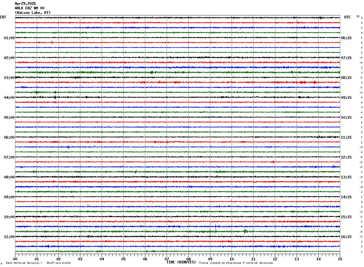Screen dimensions: 364x267
Task: Click the location label '(Watson Lake, KY)'
Action: pos(33,13)
